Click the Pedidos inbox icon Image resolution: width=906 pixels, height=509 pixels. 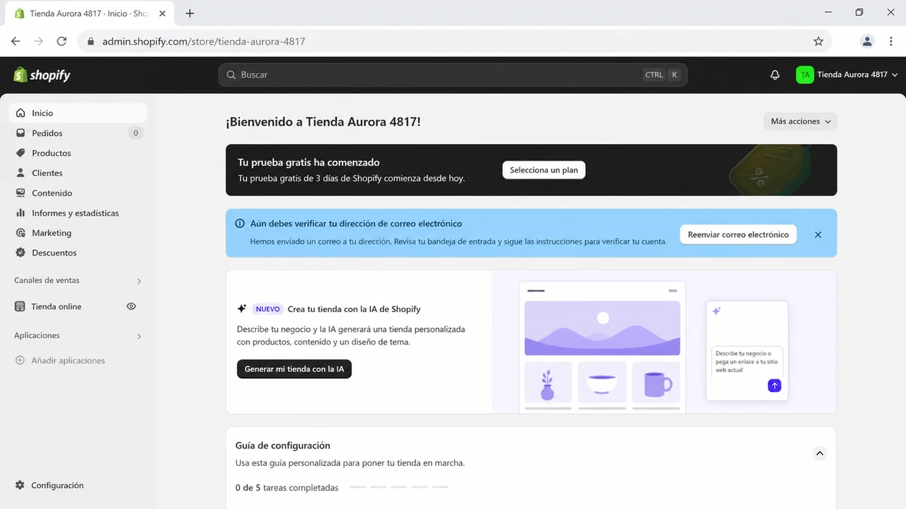[x=20, y=133]
